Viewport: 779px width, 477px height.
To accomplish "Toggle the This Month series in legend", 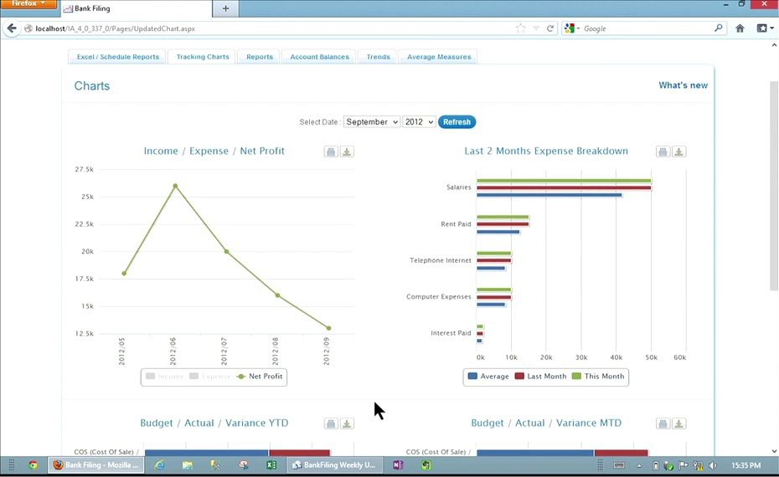I will point(598,377).
